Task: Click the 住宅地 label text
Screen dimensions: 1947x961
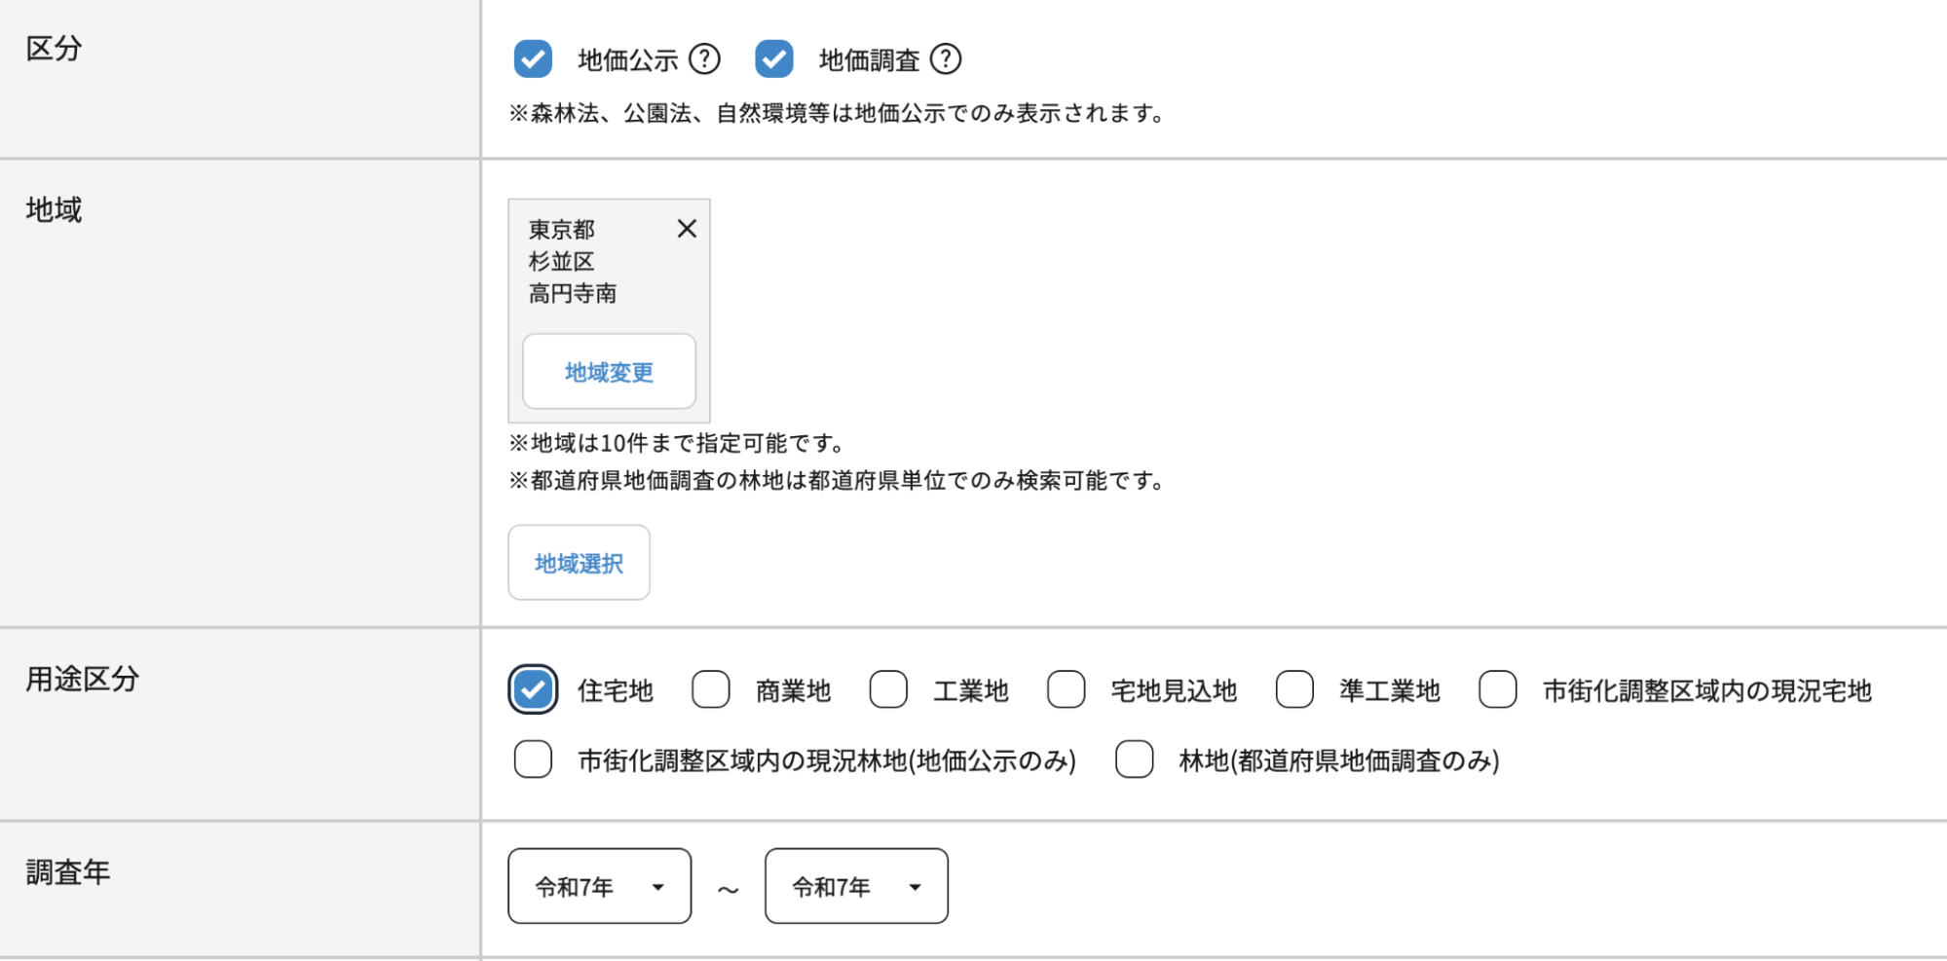Action: [x=615, y=691]
